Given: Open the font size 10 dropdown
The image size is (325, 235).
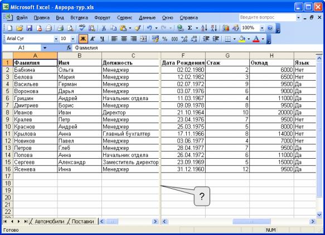Looking at the screenshot, I should pos(73,39).
